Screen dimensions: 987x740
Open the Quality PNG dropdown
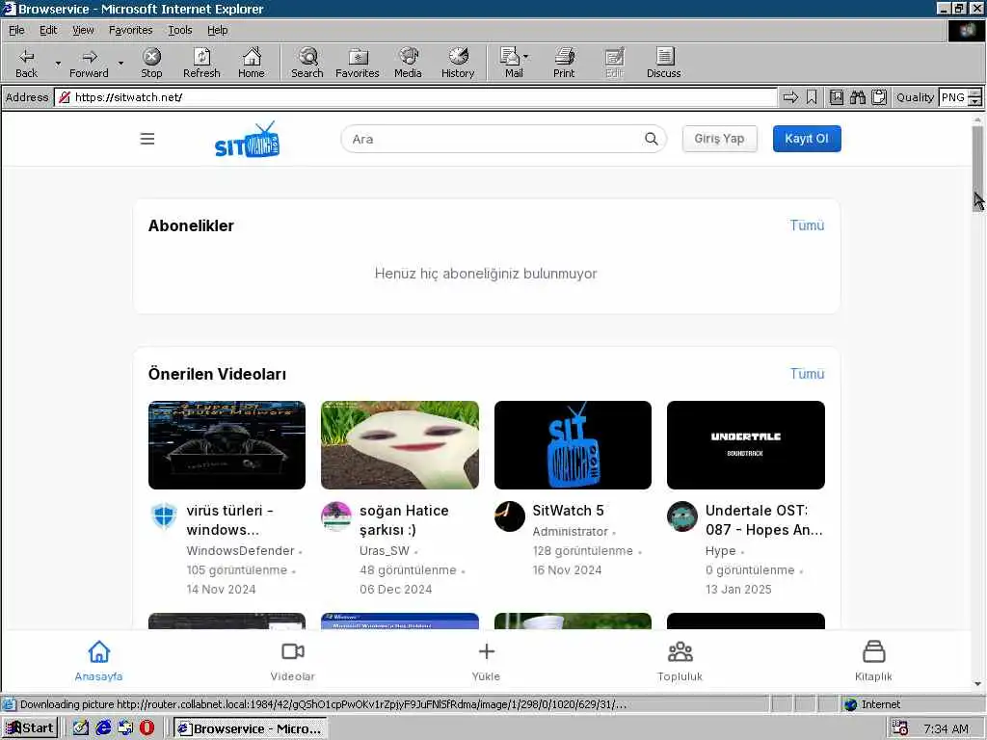tap(974, 97)
